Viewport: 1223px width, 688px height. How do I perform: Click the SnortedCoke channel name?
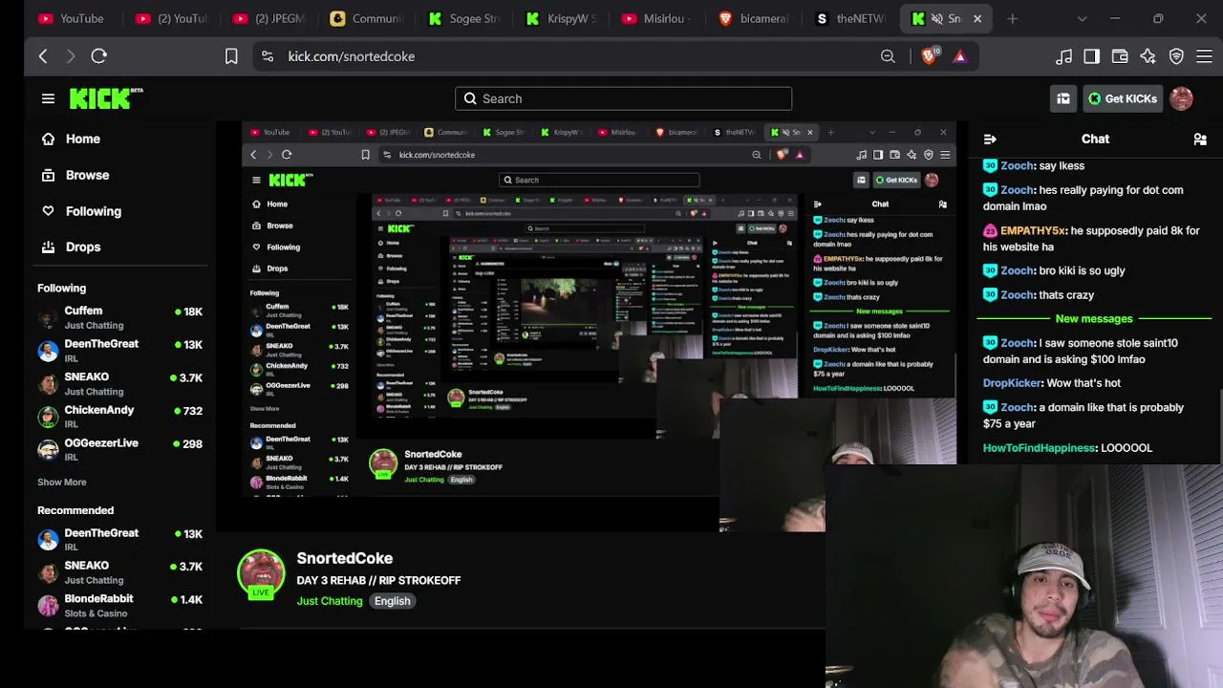pyautogui.click(x=344, y=558)
